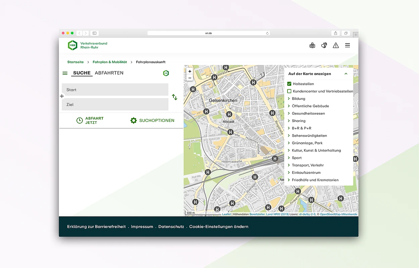The image size is (419, 268).
Task: Enable Kundencenter und Vertriebsstellen checkbox
Action: 290,91
